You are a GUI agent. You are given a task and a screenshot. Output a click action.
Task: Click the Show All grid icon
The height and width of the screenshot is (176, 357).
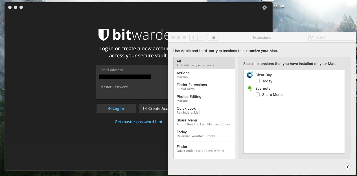pyautogui.click(x=213, y=37)
